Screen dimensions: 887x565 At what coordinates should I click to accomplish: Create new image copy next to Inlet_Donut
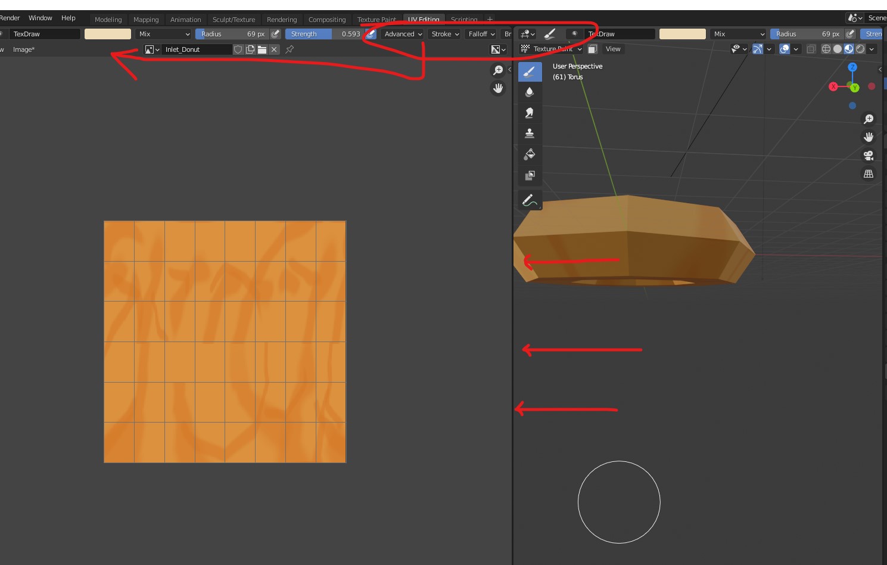(x=250, y=49)
